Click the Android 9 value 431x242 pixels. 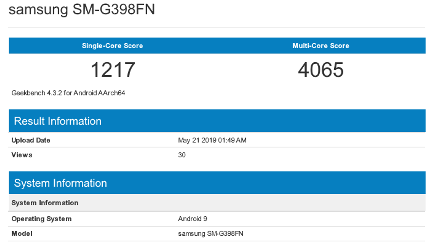click(193, 219)
